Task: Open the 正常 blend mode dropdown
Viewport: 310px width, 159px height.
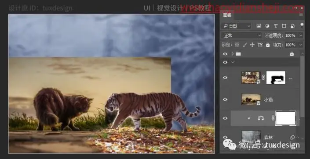Action: (x=241, y=35)
